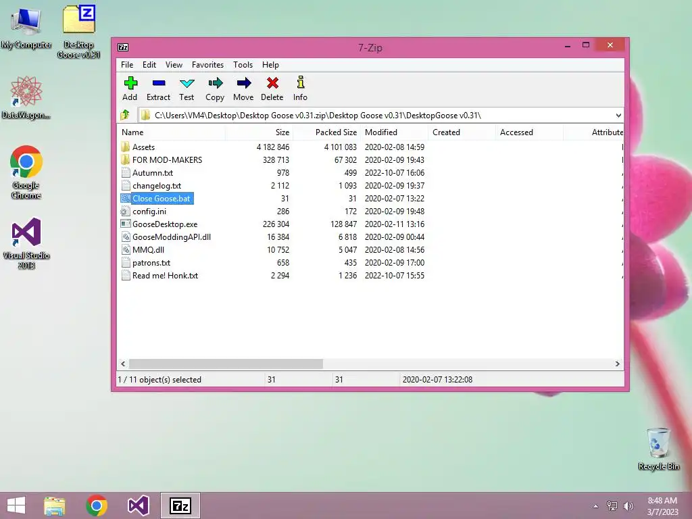This screenshot has height=519, width=692.
Task: Click the patrons.txt file icon
Action: (126, 263)
